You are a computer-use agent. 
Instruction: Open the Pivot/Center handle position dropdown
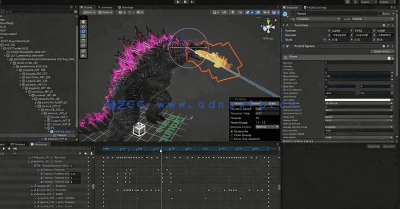coord(89,12)
